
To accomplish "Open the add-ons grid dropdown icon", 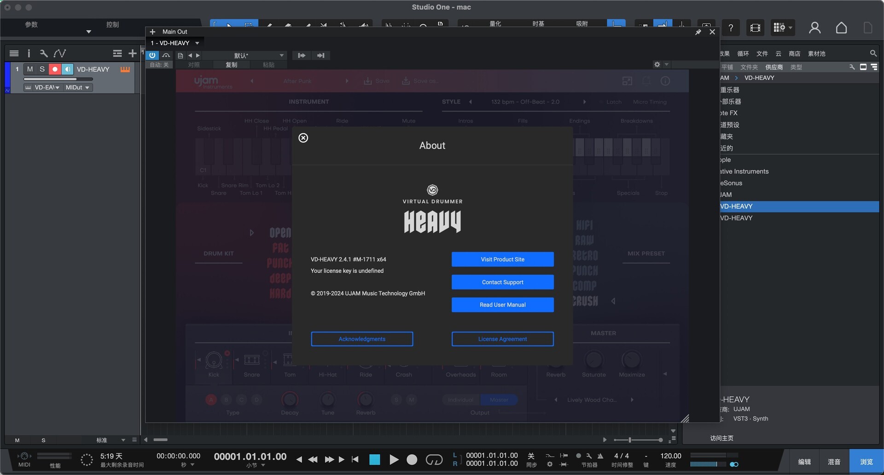I will coord(783,28).
